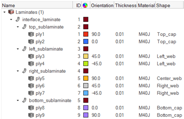184x119 pixels.
Task: Sort by the Name column header
Action: (37, 6)
